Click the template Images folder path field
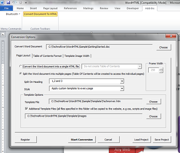The height and width of the screenshot is (153, 180). 84,116
